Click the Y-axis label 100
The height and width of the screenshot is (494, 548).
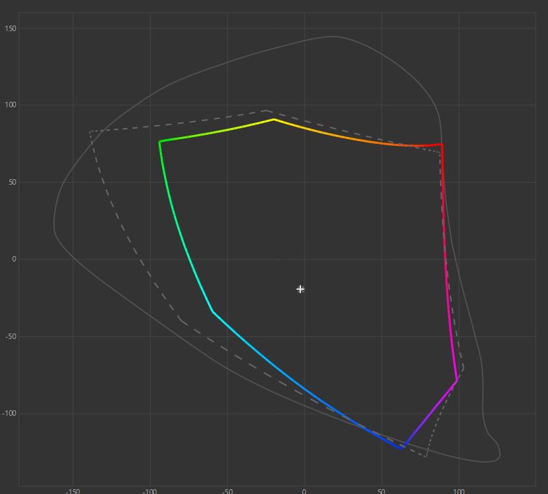pyautogui.click(x=10, y=105)
